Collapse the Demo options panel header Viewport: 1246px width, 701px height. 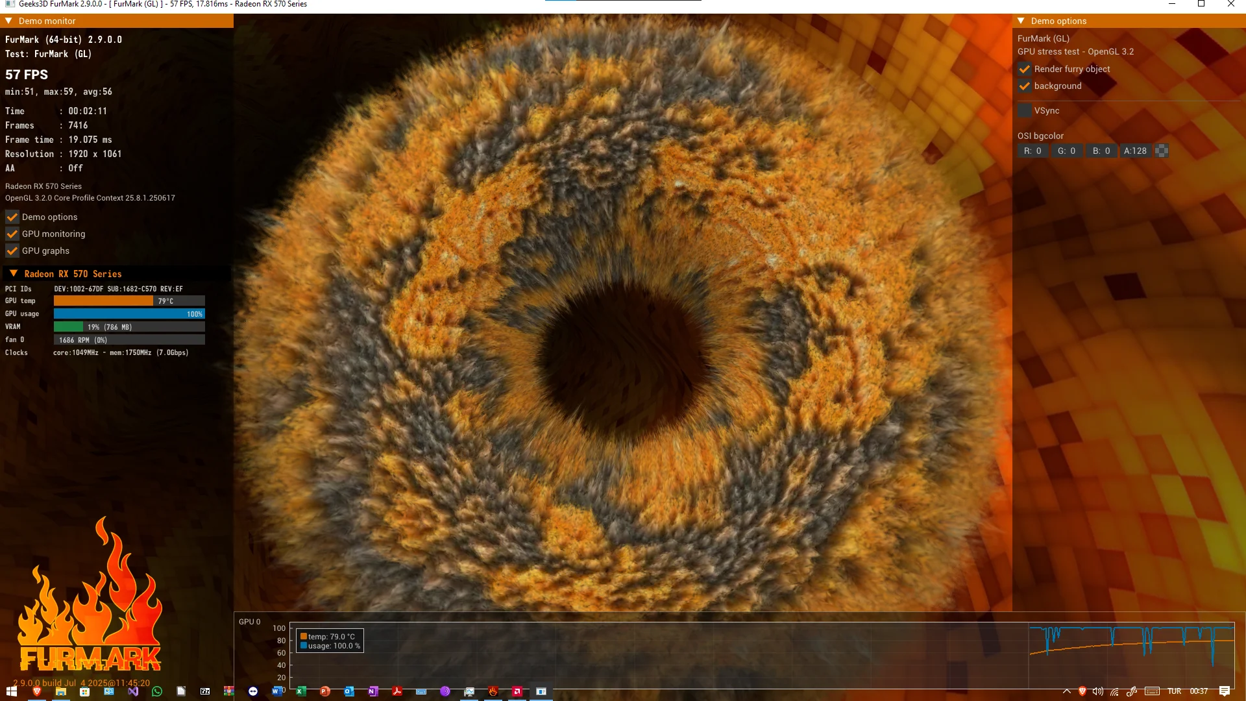(1021, 21)
